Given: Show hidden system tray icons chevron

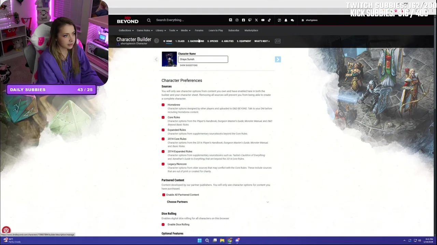Looking at the screenshot, I should pyautogui.click(x=404, y=241).
